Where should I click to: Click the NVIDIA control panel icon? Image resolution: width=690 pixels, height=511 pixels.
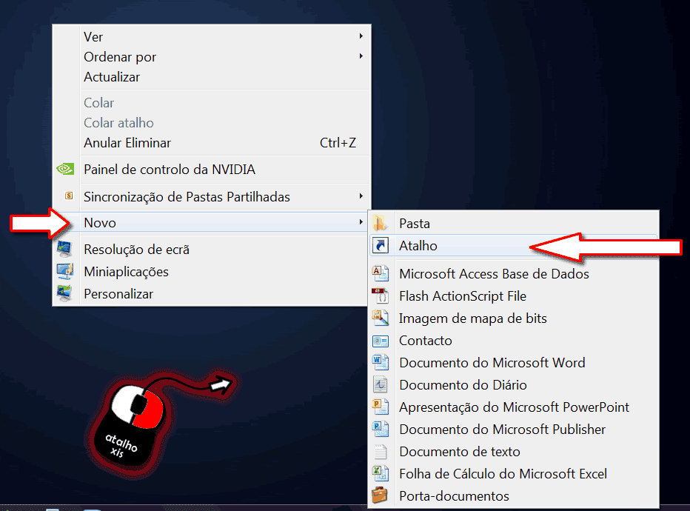[65, 169]
